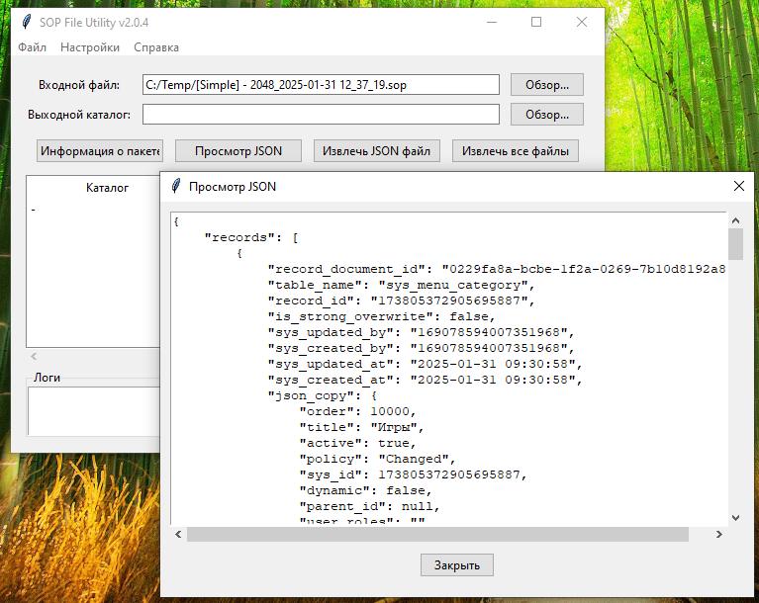Image resolution: width=759 pixels, height=603 pixels.
Task: Click the Информация о пакете button
Action: [100, 151]
